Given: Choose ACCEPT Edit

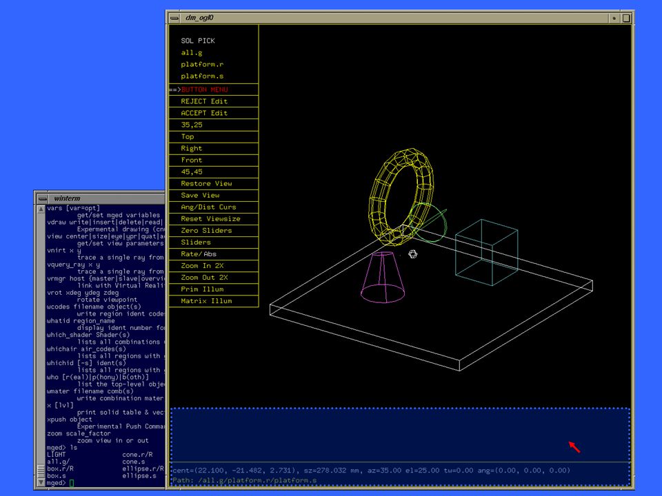Looking at the screenshot, I should point(214,113).
